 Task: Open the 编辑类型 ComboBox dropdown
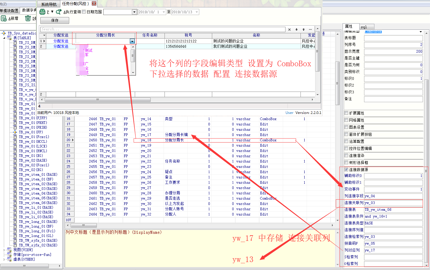tap(421, 32)
